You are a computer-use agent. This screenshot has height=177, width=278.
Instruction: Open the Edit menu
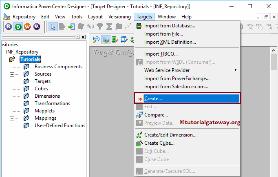pyautogui.click(x=45, y=17)
